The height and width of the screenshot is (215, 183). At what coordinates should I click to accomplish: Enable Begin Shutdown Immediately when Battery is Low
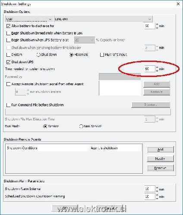coord(8,33)
